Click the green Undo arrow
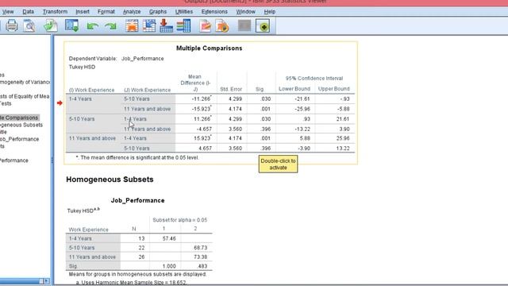This screenshot has width=508, height=286. (x=93, y=26)
